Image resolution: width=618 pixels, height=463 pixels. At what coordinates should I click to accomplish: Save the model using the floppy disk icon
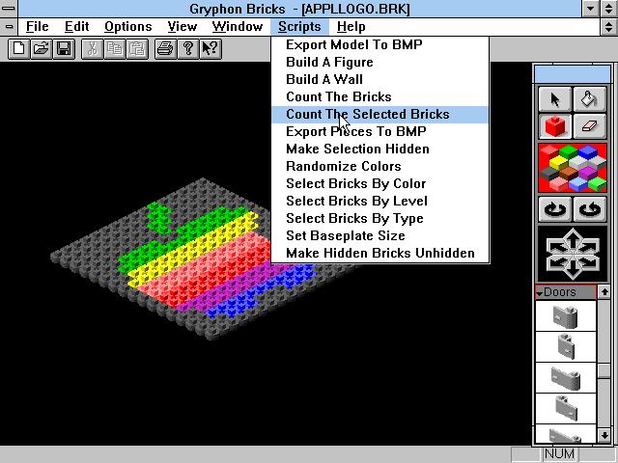[64, 49]
